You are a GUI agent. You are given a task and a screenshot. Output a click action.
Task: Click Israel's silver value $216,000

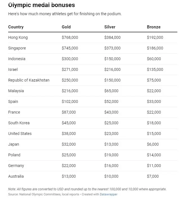[x=113, y=69]
